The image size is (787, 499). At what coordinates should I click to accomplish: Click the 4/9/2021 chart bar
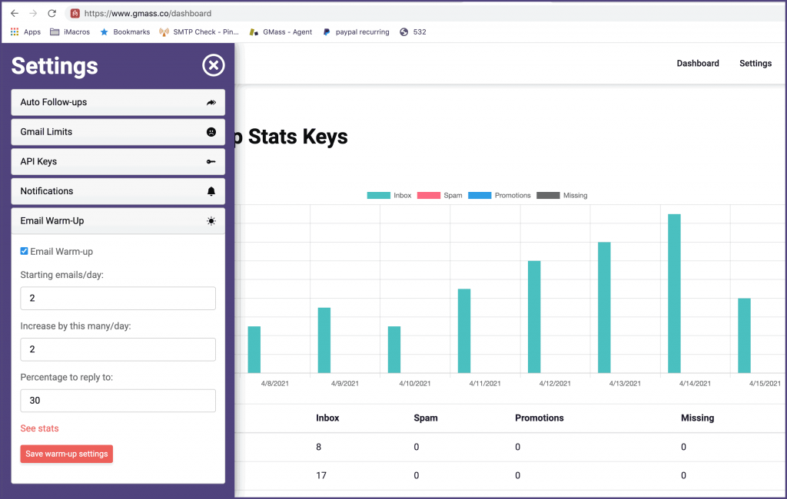point(324,340)
